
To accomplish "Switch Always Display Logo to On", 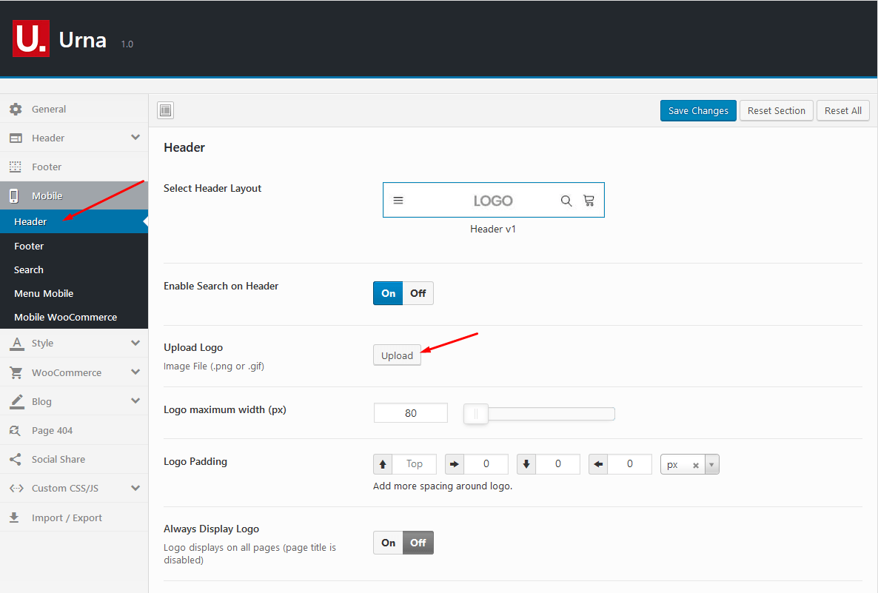I will [388, 543].
